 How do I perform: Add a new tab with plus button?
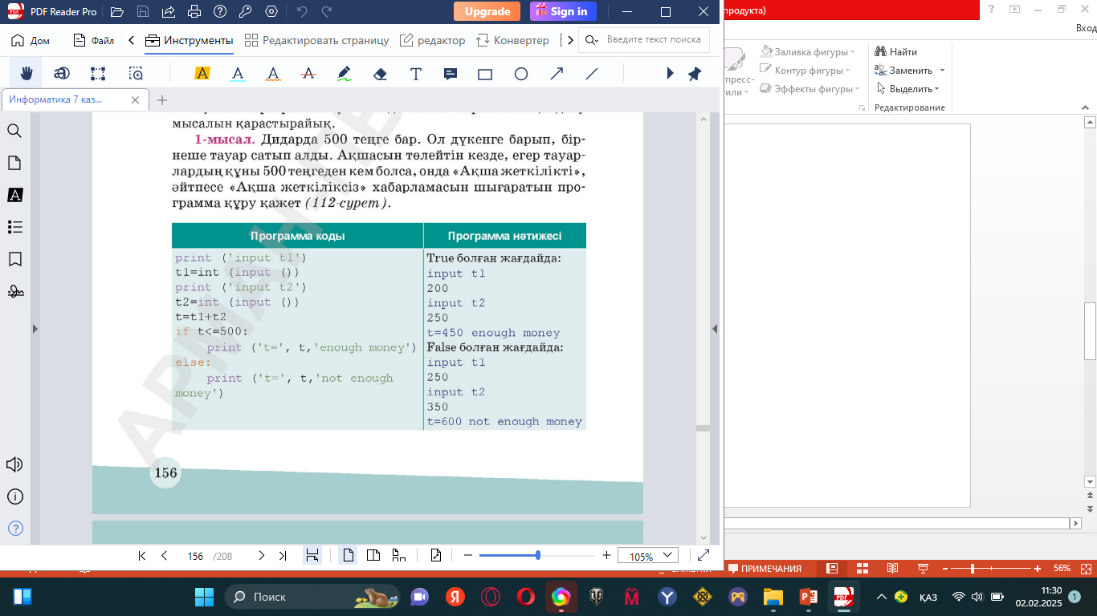162,100
